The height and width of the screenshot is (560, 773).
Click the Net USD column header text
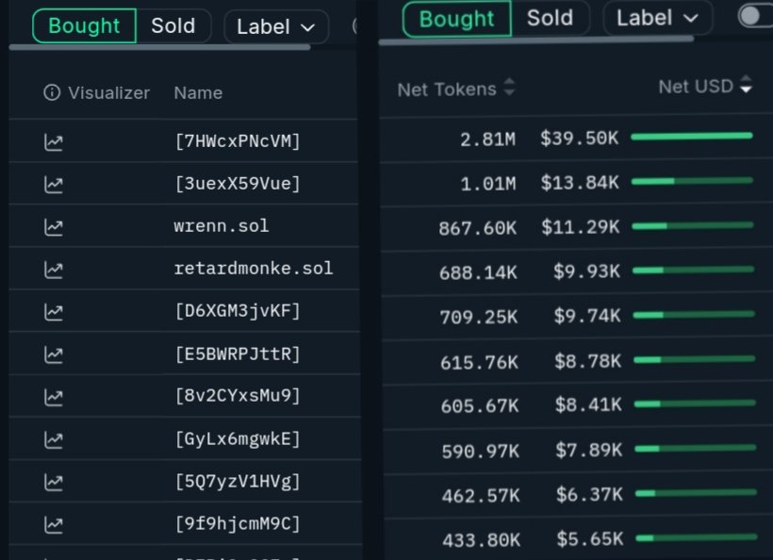[x=696, y=87]
